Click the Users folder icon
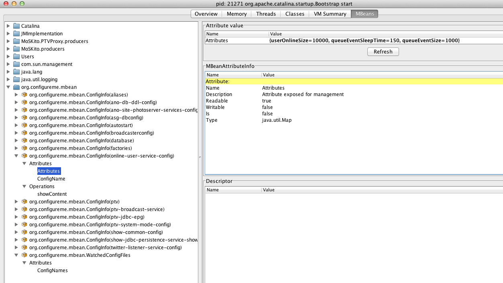 (x=16, y=56)
